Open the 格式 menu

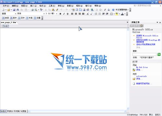point(43,6)
